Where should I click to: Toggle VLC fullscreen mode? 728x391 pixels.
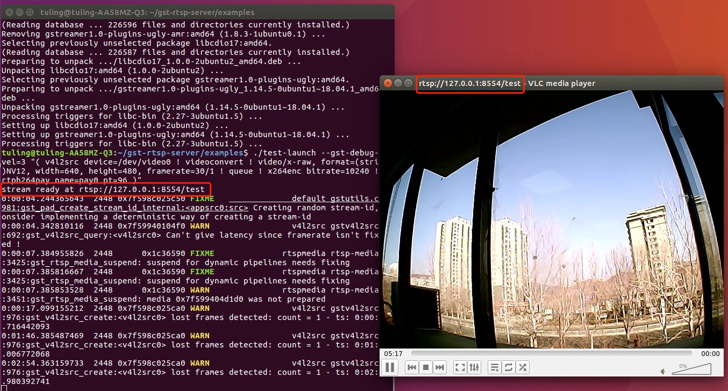click(x=460, y=367)
